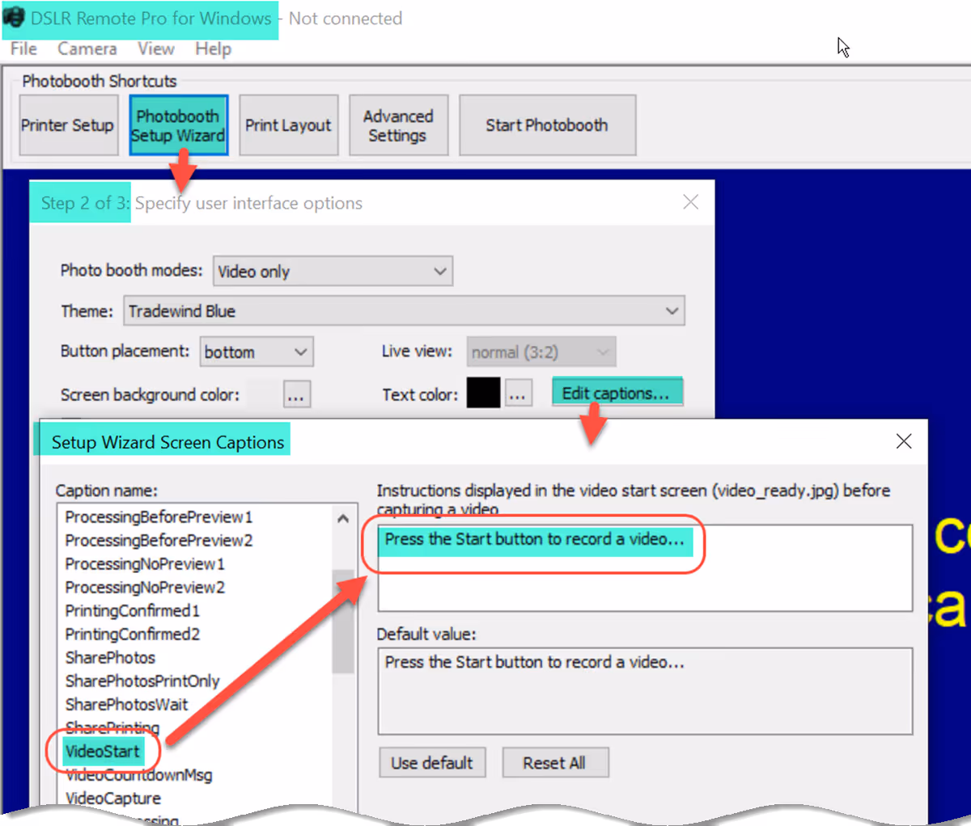Viewport: 971px width, 826px height.
Task: Select the VideoCapture caption
Action: 113,798
